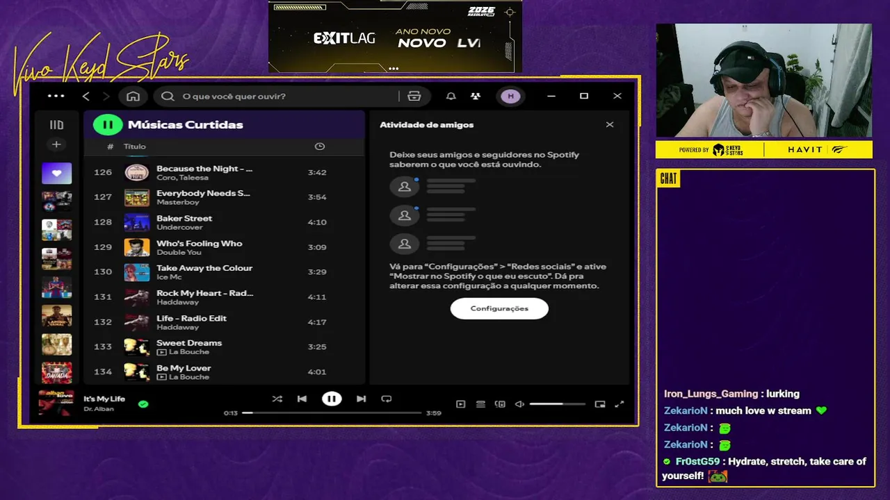This screenshot has height=500, width=890.
Task: Open the artist link 'Masterboy'
Action: point(177,202)
